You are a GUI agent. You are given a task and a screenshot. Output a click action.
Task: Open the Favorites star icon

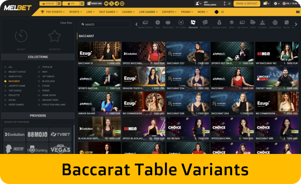tap(55, 36)
